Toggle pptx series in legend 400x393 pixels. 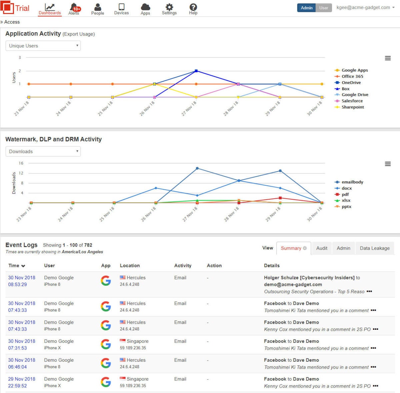coord(343,207)
